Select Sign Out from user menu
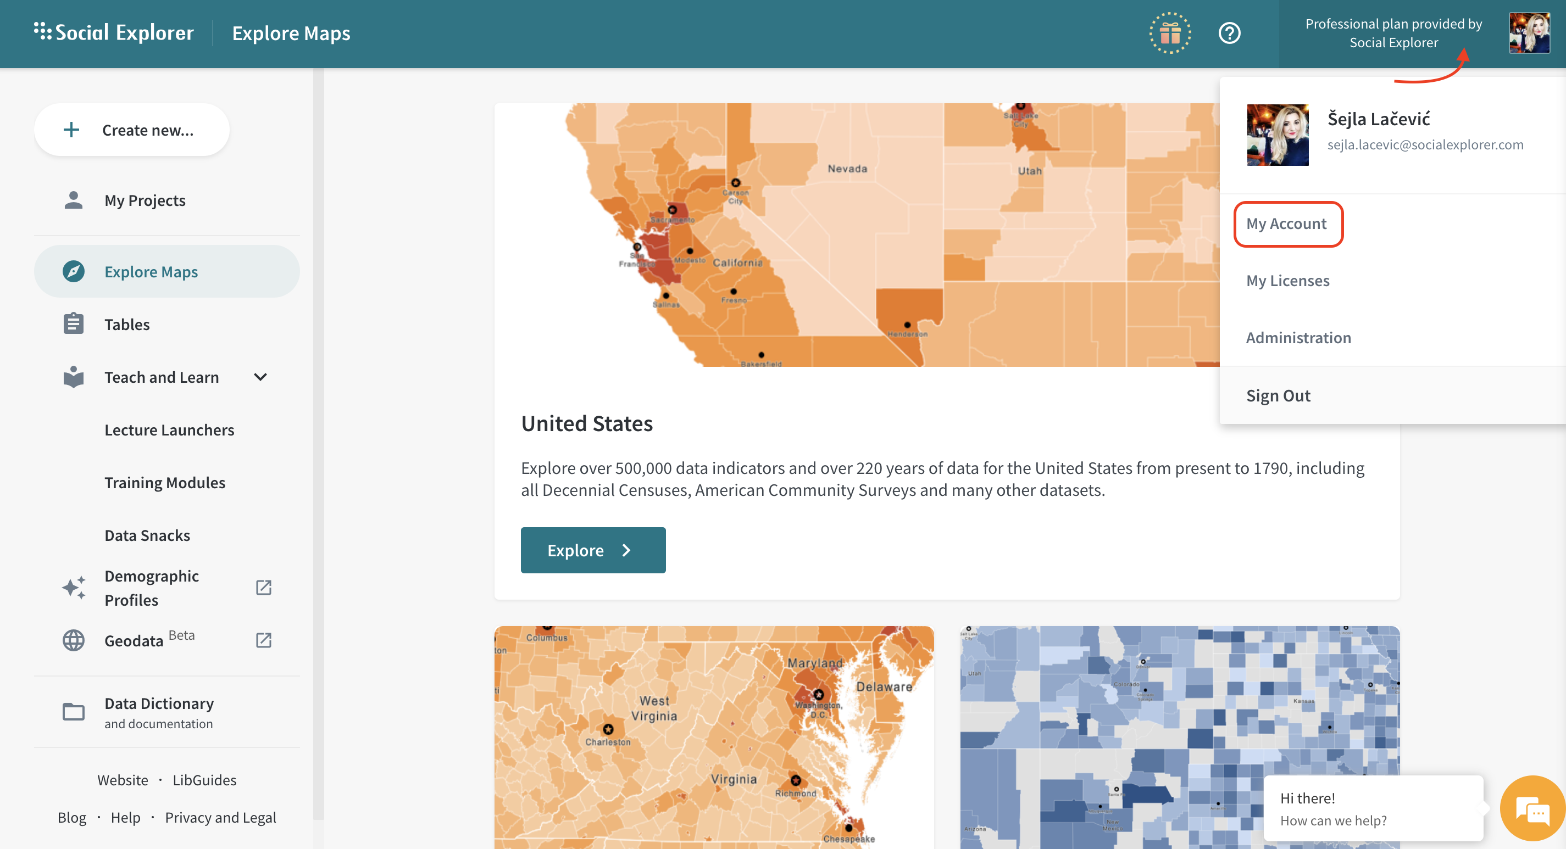Screen dimensions: 1566x849 (x=1278, y=394)
